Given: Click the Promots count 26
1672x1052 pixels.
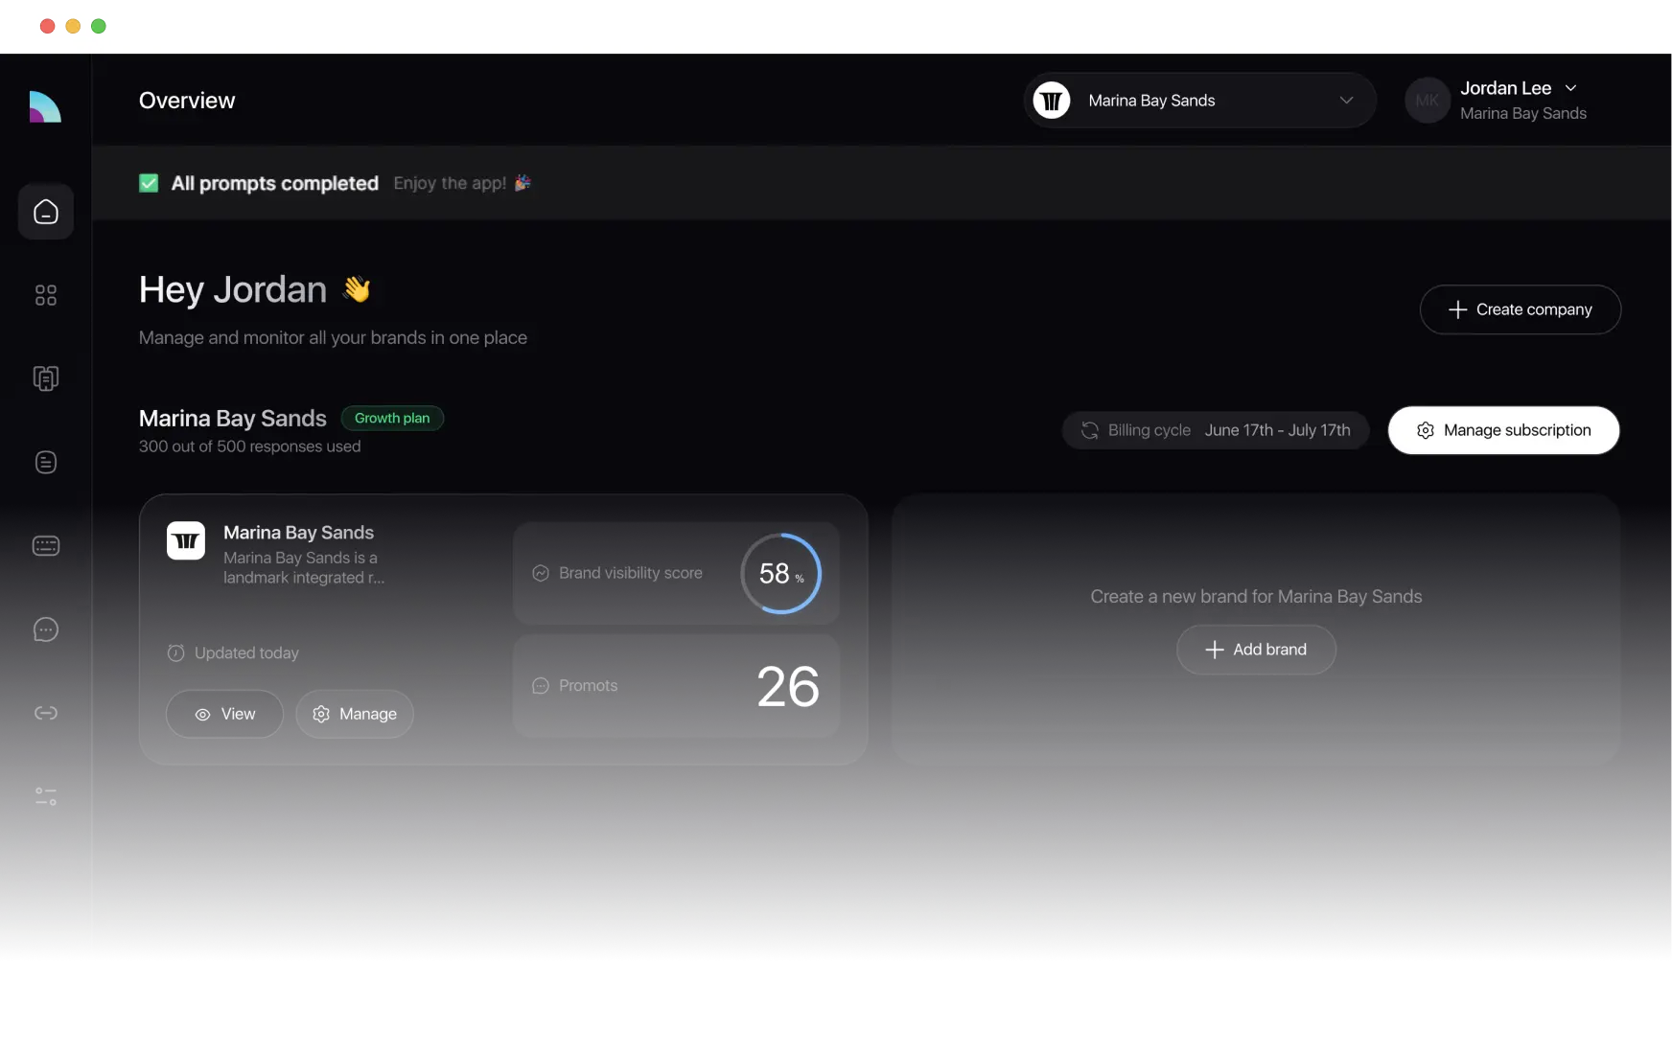Looking at the screenshot, I should click(x=788, y=686).
